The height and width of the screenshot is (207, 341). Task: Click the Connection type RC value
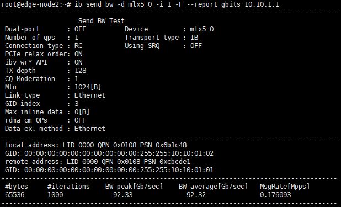click(78, 46)
